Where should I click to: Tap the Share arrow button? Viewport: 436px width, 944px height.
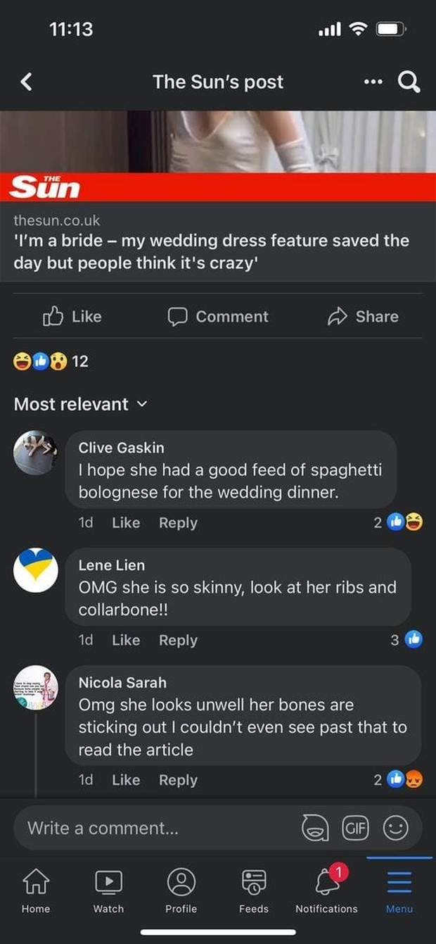click(x=363, y=317)
